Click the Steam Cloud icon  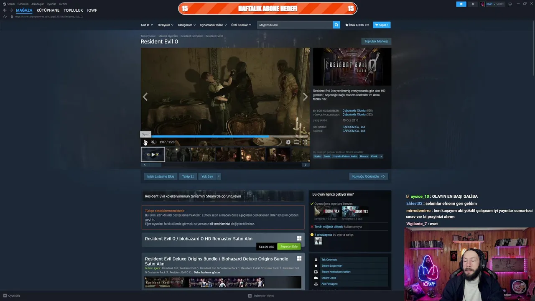[x=316, y=278]
